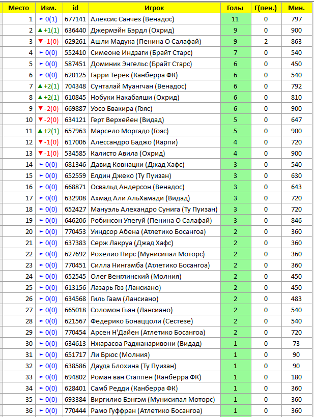Screen dimensions: 314x417
Task: Click player Гиль Гаам (Лансиано)
Action: (124, 299)
